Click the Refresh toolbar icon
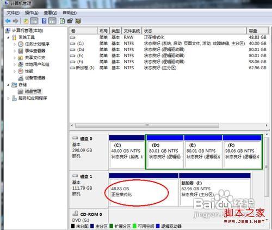 click(x=62, y=21)
